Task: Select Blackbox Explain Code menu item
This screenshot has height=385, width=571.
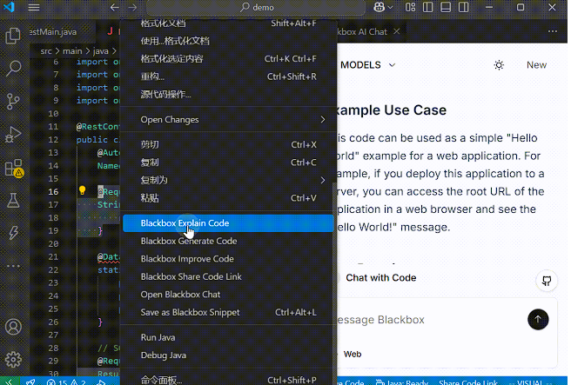Action: 185,223
